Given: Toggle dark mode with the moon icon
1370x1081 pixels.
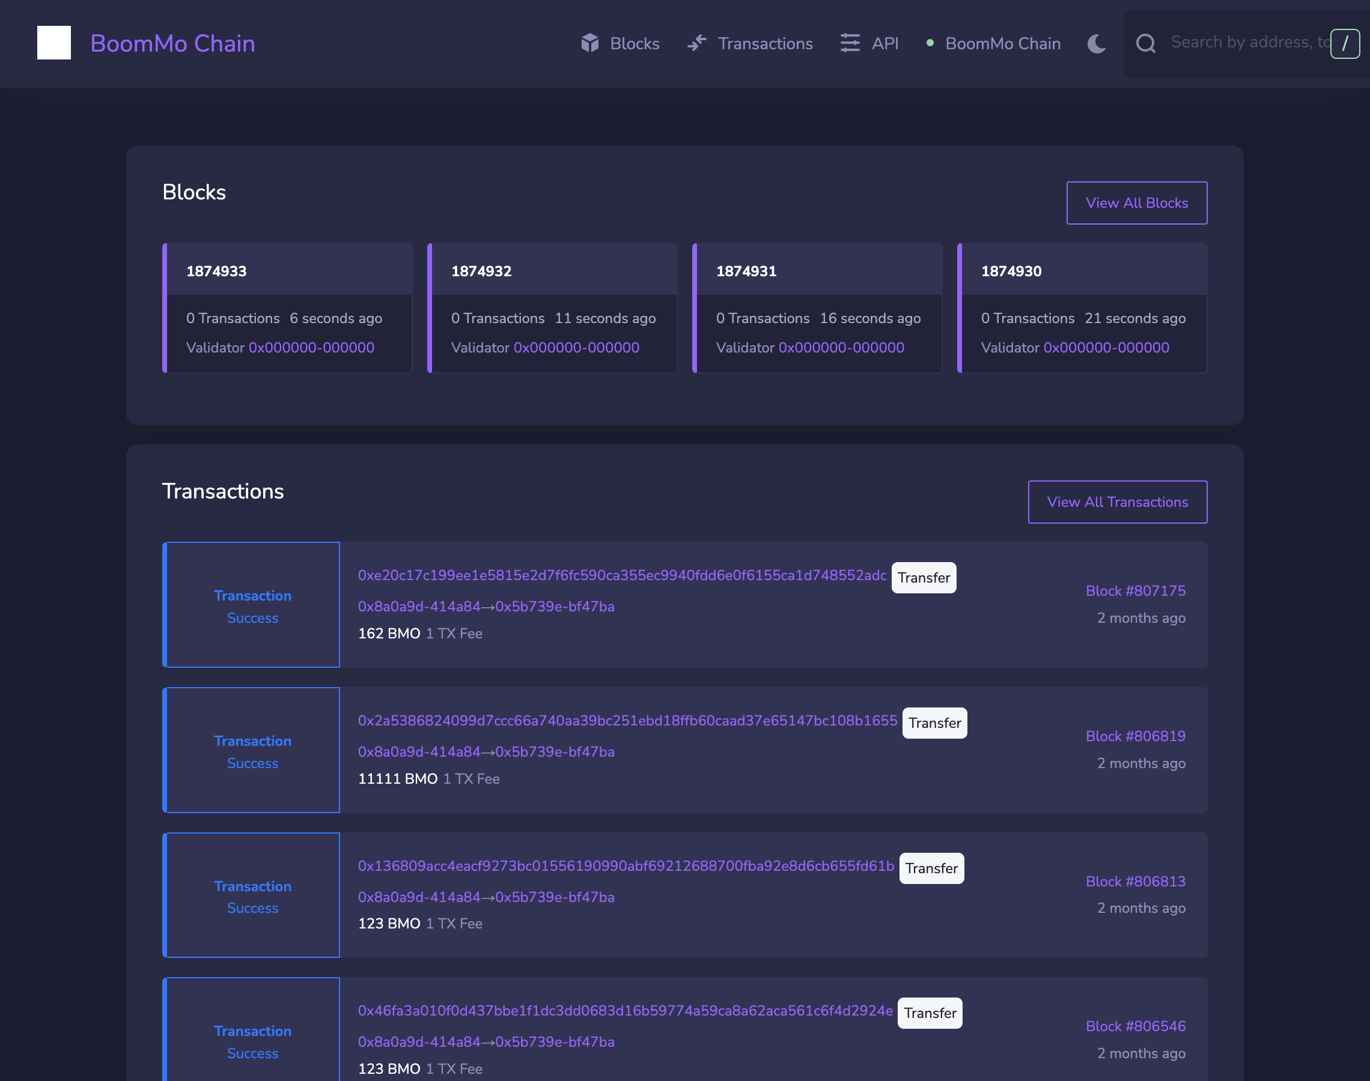Looking at the screenshot, I should coord(1096,43).
